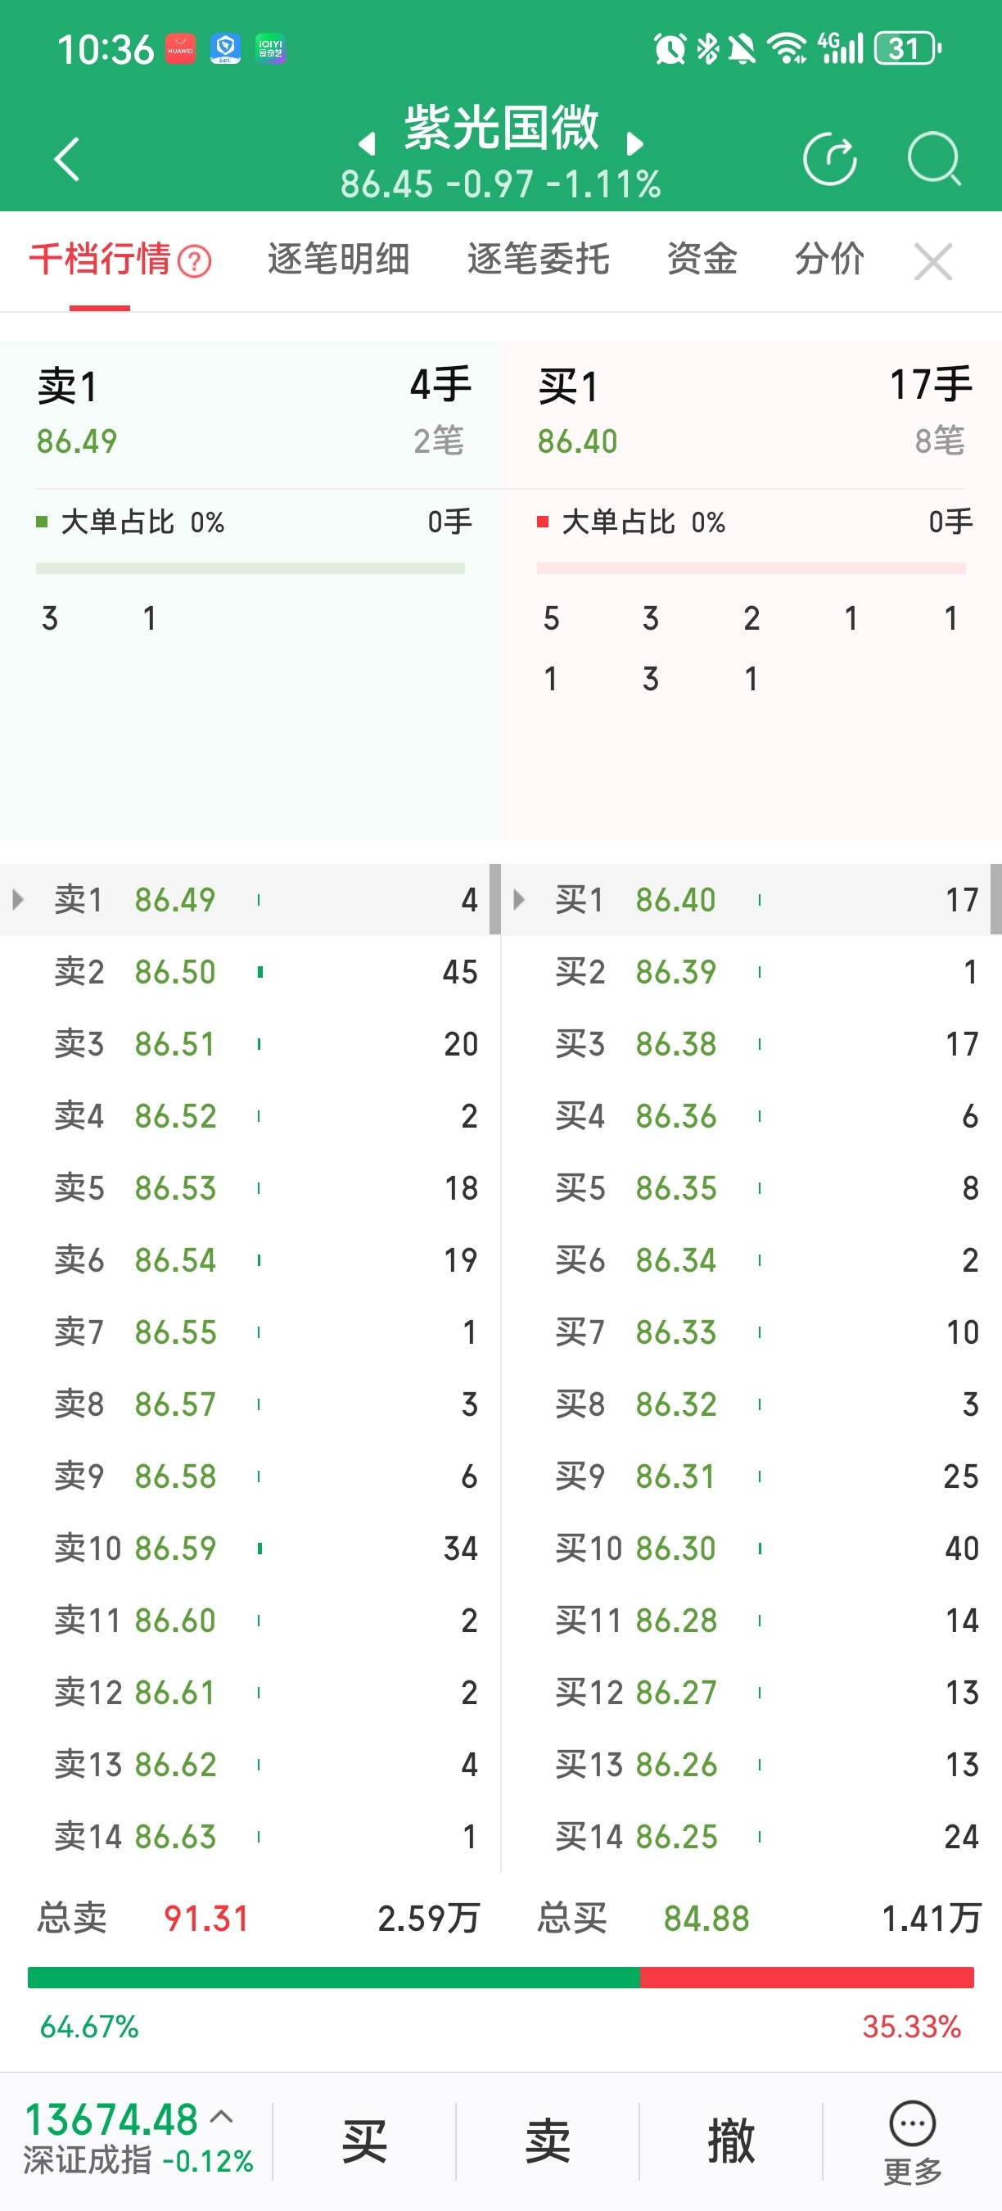1002x2211 pixels.
Task: Go to the 分价 tab
Action: pos(828,260)
